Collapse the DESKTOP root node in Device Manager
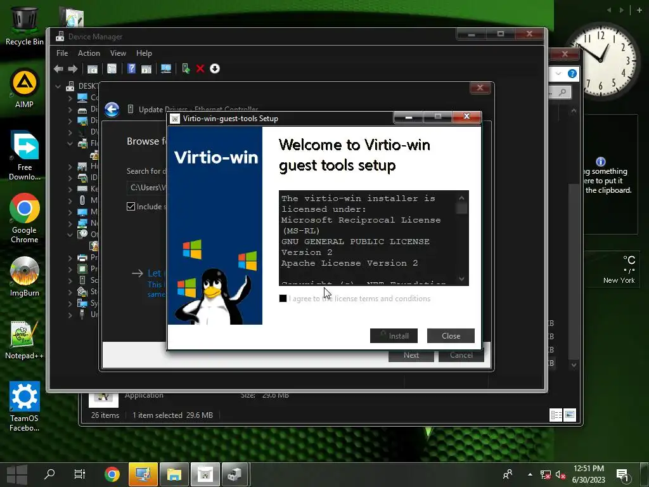Screen dimensions: 649x487 [x=58, y=86]
